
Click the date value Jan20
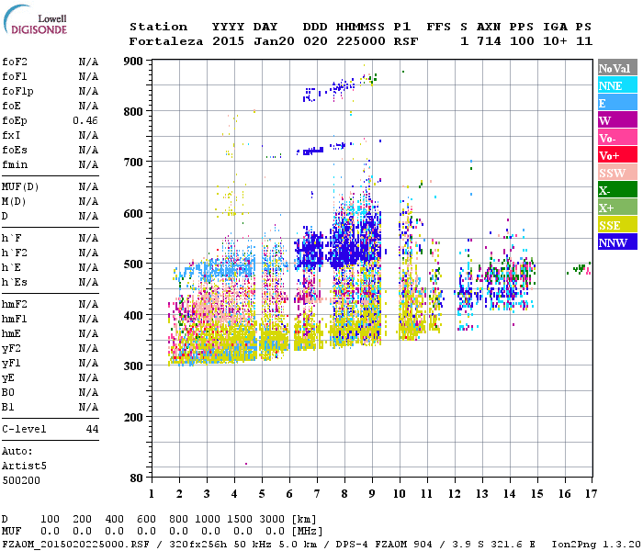coord(274,41)
